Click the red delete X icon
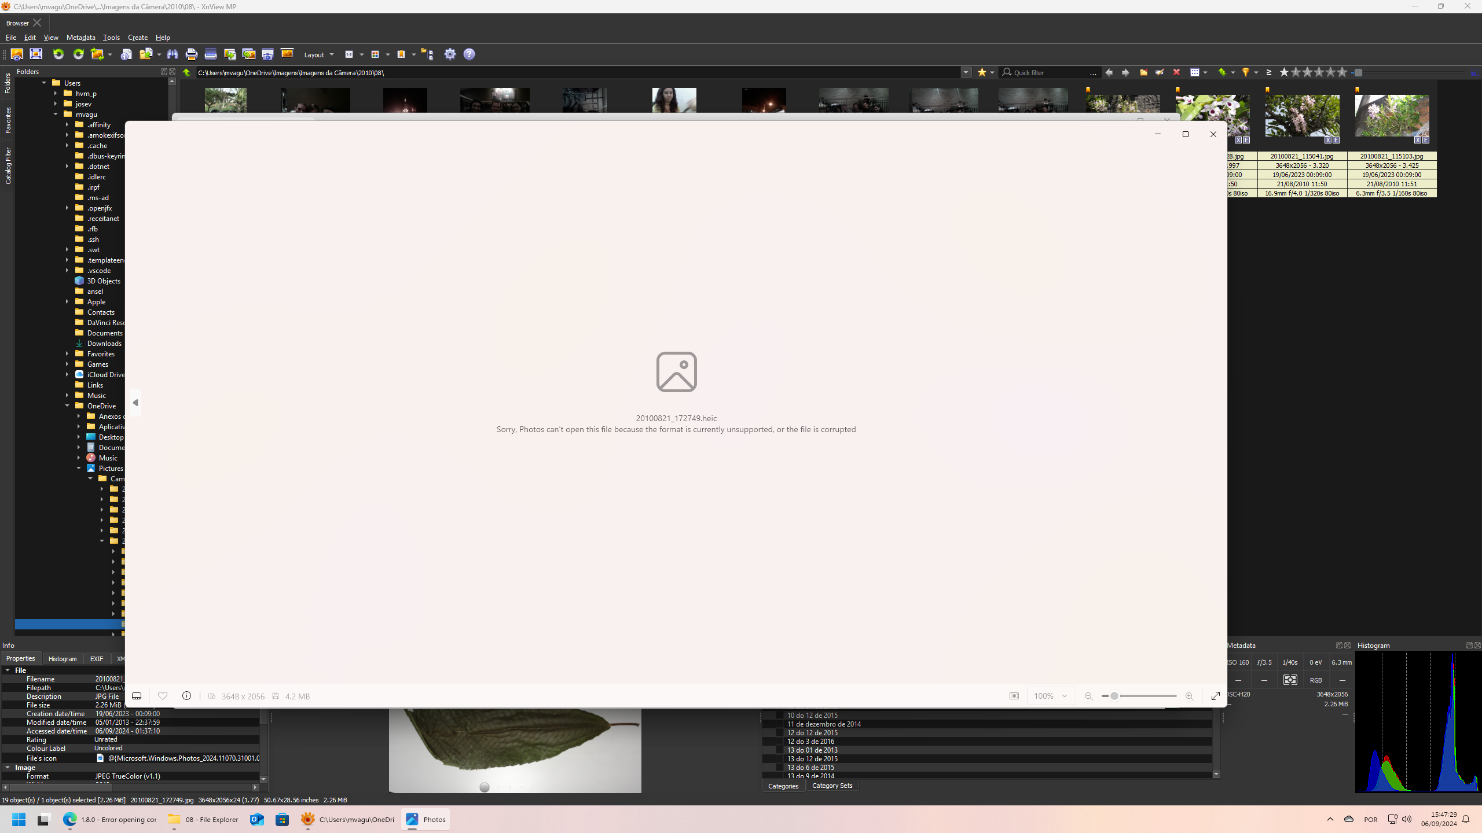Screen dimensions: 1482x833 tap(1176, 72)
